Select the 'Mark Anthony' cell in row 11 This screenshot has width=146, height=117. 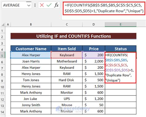31,93
